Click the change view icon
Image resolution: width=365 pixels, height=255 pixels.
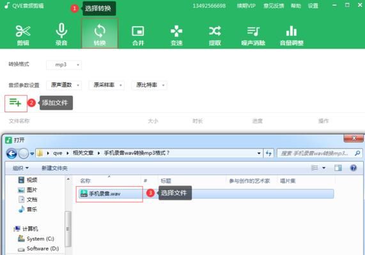(x=315, y=168)
